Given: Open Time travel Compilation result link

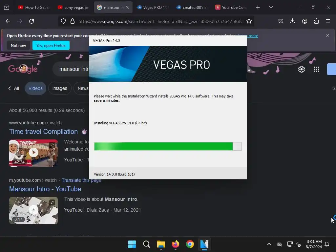Looking at the screenshot, I should click(44, 132).
